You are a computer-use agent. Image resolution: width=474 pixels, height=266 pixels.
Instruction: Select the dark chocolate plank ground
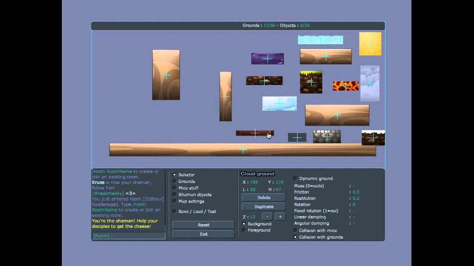tap(255, 133)
